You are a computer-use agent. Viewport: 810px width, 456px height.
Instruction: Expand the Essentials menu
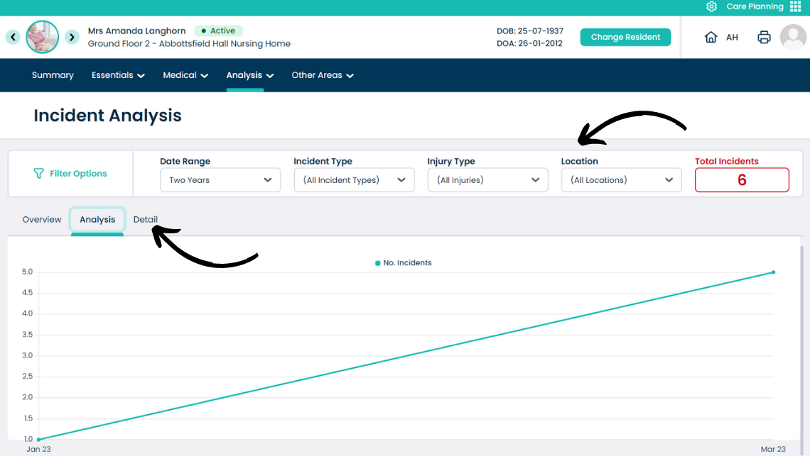point(118,75)
